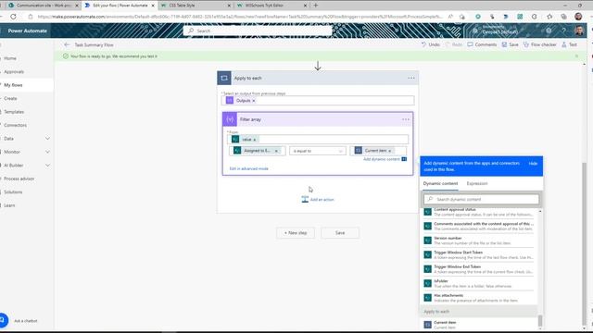The width and height of the screenshot is (593, 333).
Task: Remove the Current item token
Action: point(389,151)
